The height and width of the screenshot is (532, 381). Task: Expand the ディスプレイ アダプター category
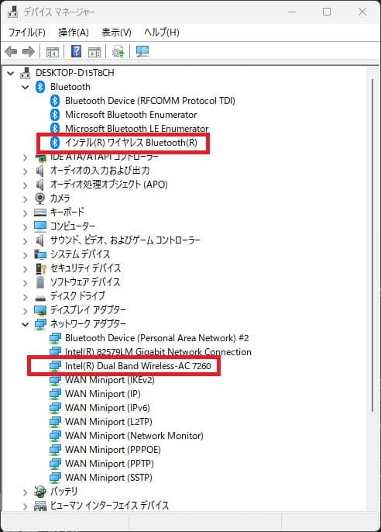(25, 311)
